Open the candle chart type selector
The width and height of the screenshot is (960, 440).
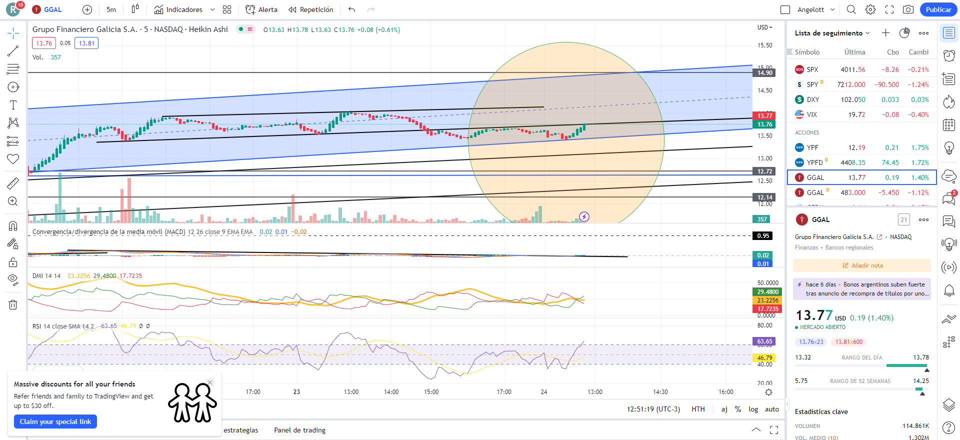click(135, 9)
